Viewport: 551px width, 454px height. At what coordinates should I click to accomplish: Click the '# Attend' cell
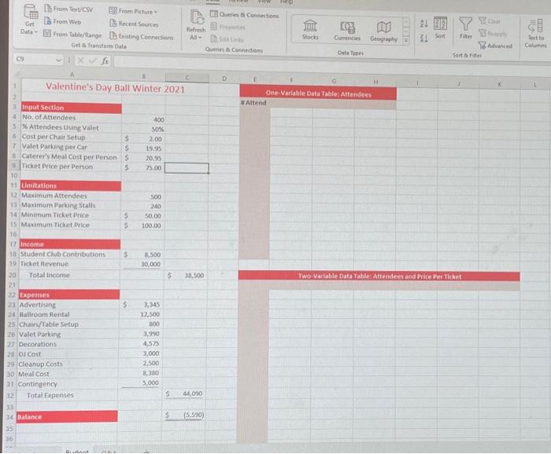[254, 103]
